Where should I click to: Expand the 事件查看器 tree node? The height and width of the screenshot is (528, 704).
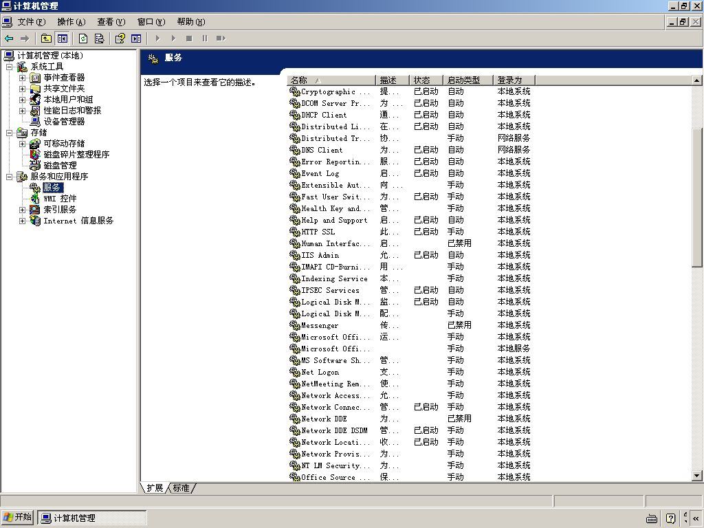click(x=22, y=78)
